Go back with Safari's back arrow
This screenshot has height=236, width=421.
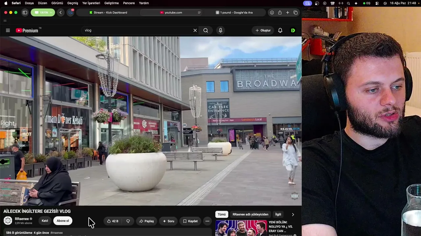(x=61, y=12)
